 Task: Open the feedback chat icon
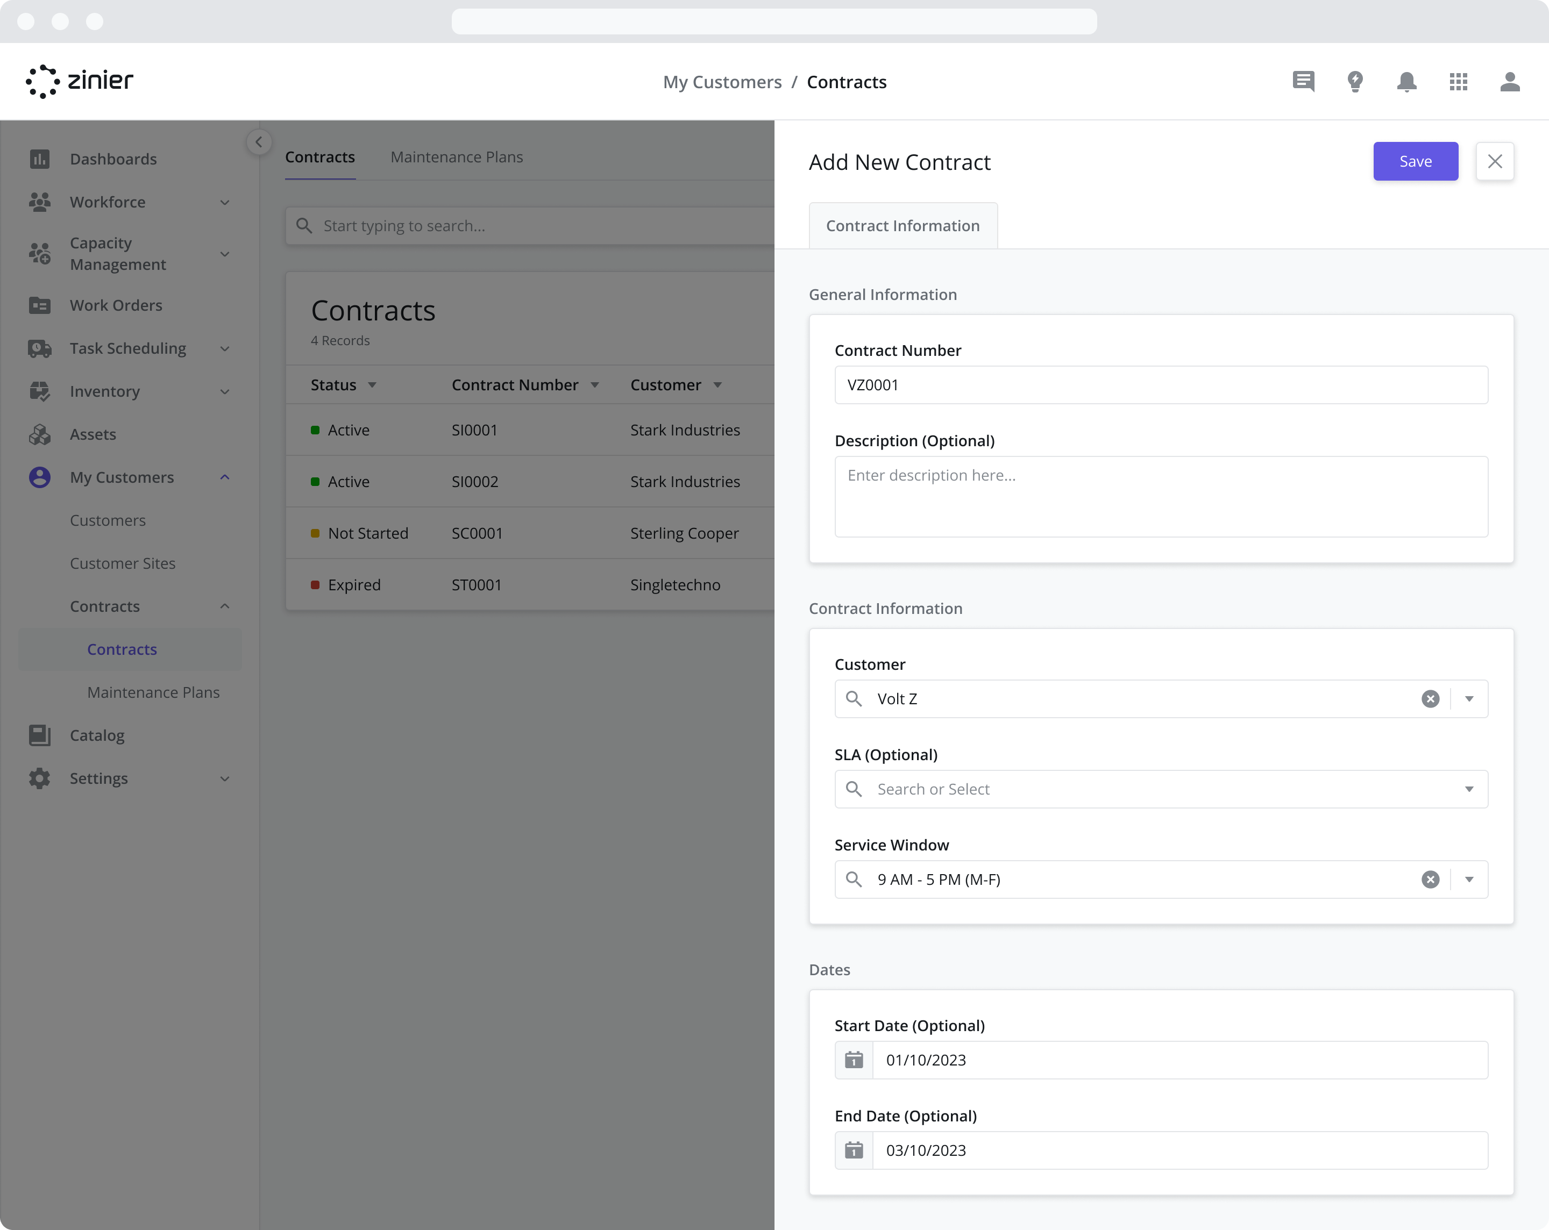[1303, 81]
